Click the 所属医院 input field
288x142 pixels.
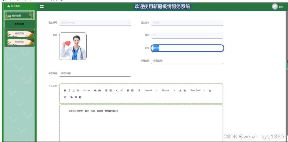pos(187,61)
